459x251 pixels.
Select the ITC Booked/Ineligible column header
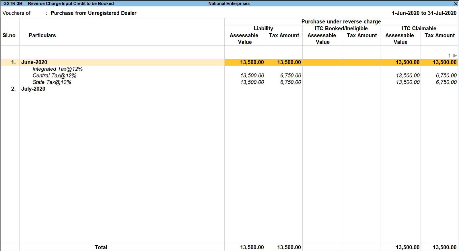coord(341,29)
